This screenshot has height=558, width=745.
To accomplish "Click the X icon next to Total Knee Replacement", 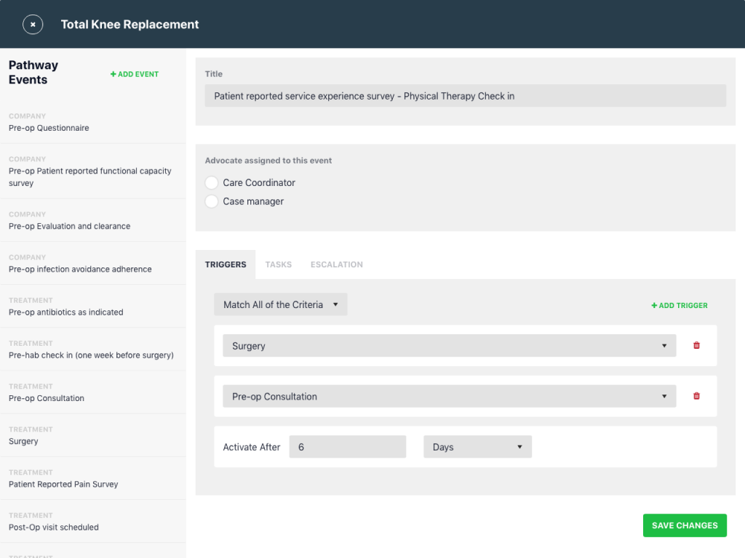I will click(33, 24).
